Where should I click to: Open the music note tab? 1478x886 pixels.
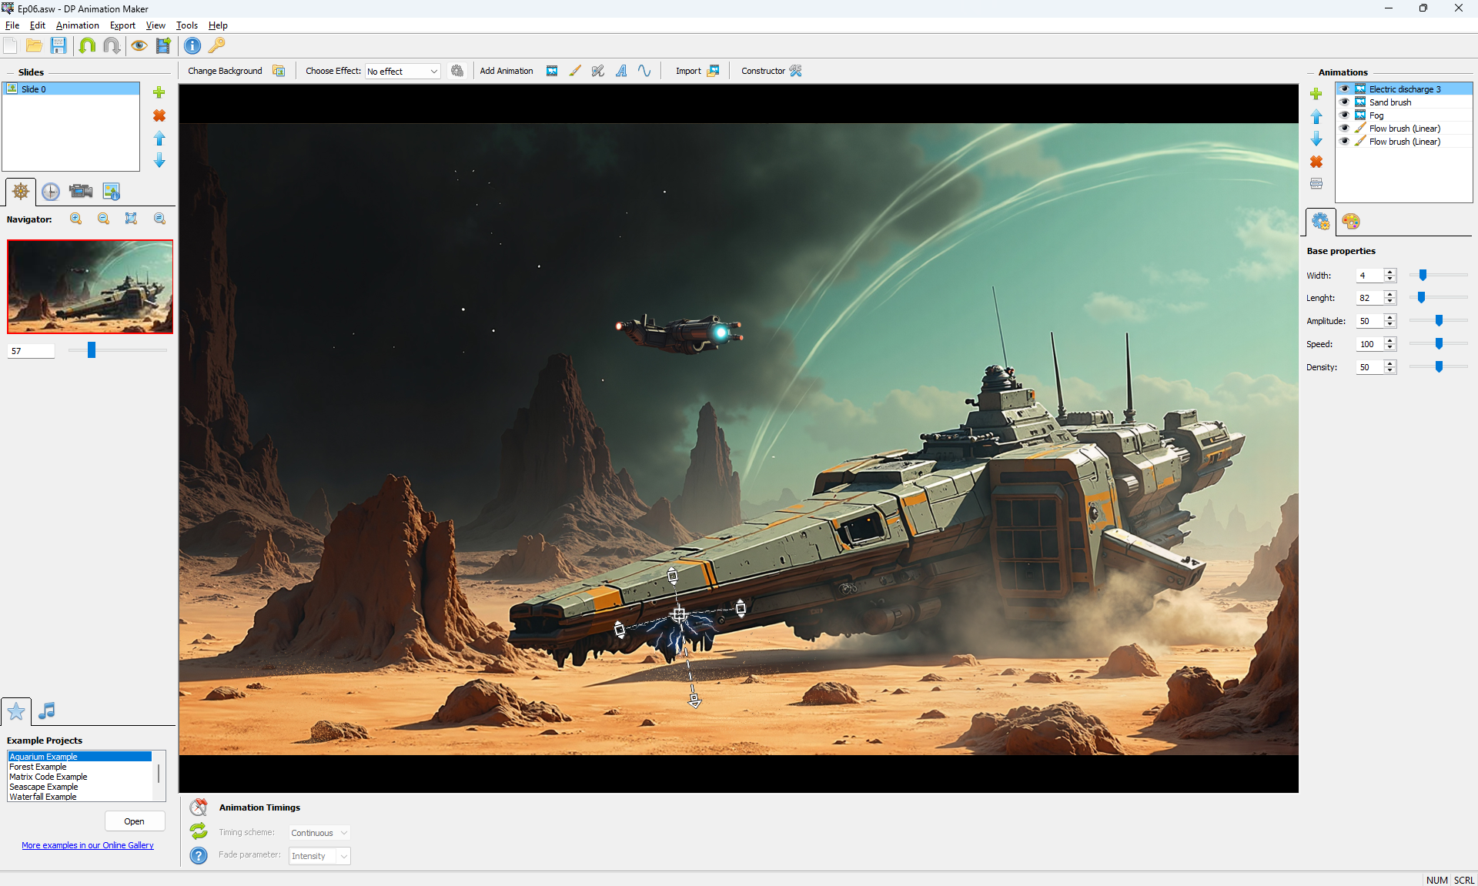[x=47, y=710]
